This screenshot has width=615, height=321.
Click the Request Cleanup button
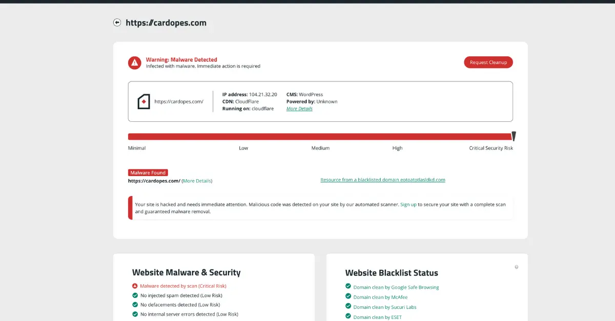point(488,62)
